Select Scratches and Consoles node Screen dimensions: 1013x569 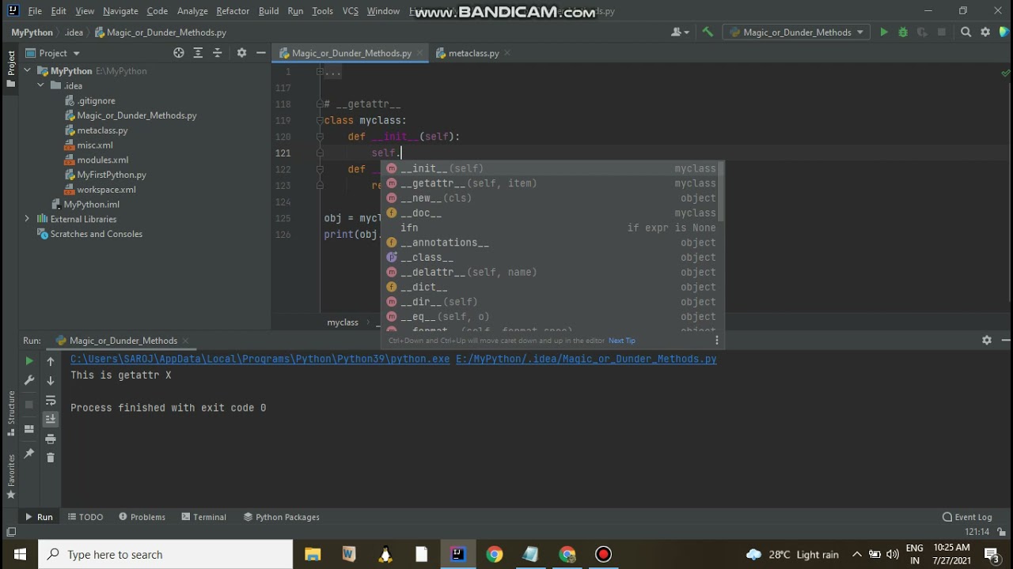coord(97,234)
